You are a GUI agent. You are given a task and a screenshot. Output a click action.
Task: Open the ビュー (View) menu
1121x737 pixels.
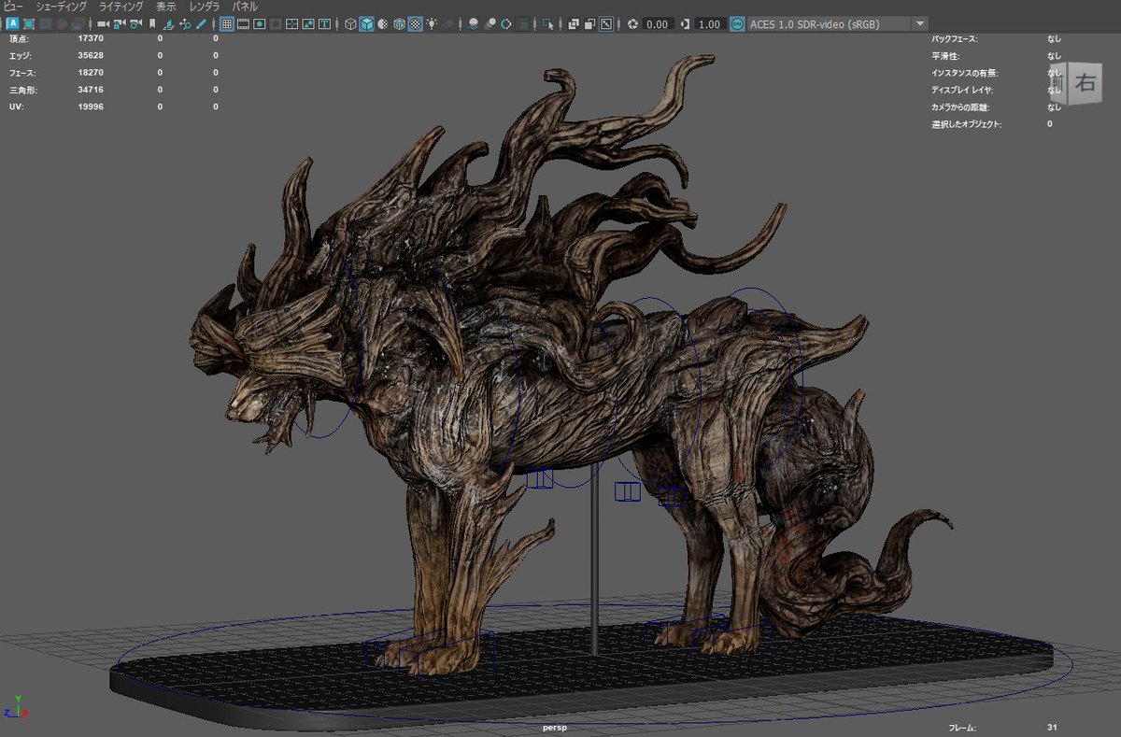pos(12,6)
